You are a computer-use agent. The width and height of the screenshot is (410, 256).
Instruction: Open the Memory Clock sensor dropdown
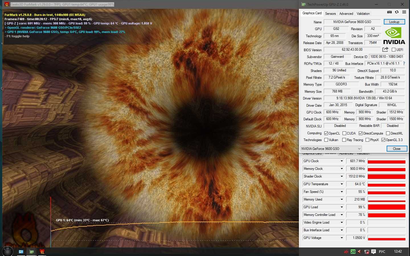coord(342,169)
